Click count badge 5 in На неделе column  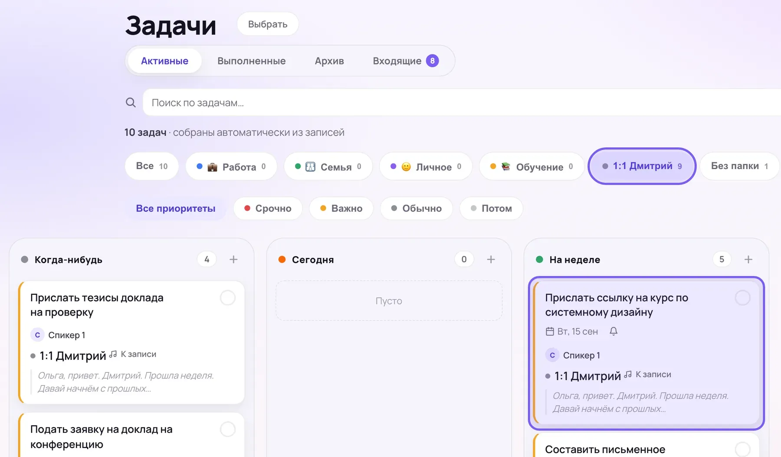pos(722,259)
